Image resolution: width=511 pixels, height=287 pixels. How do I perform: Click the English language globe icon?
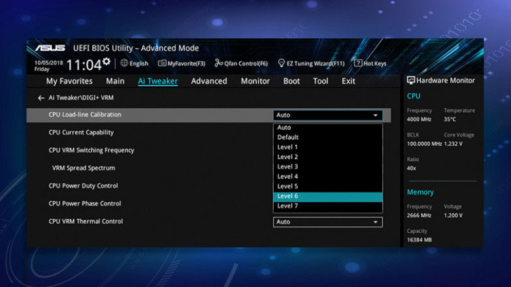pos(124,63)
